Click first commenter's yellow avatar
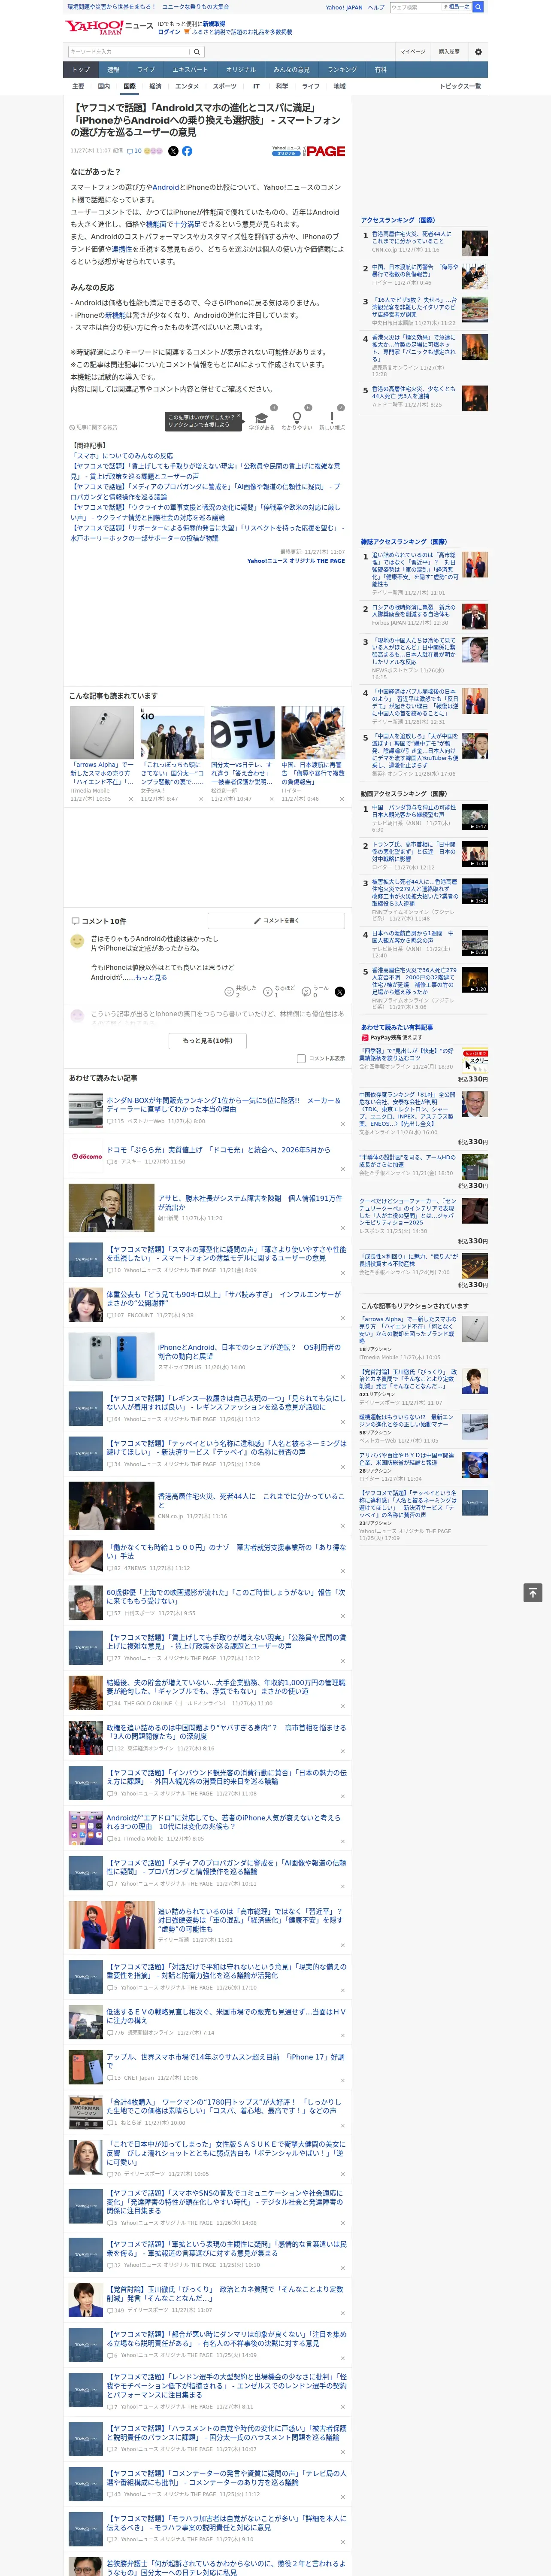The height and width of the screenshot is (2576, 551). [77, 941]
